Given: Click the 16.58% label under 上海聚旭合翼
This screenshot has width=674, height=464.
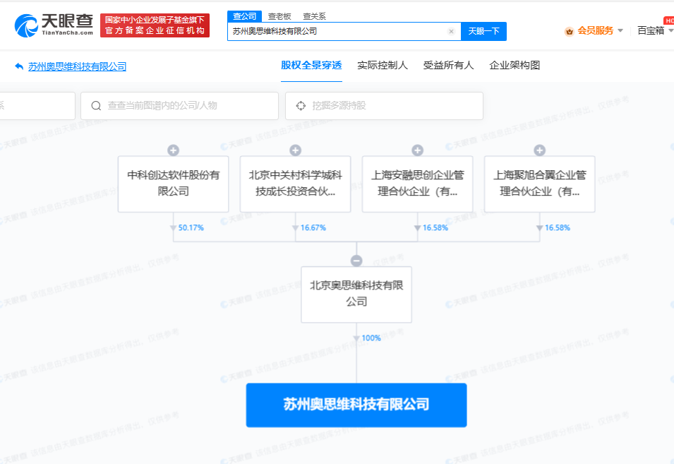Looking at the screenshot, I should click(x=557, y=227).
